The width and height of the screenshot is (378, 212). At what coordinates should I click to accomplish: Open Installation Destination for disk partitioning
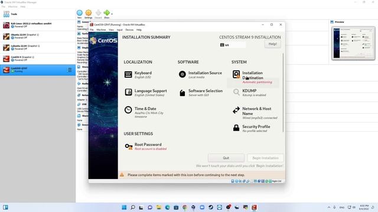pyautogui.click(x=252, y=77)
